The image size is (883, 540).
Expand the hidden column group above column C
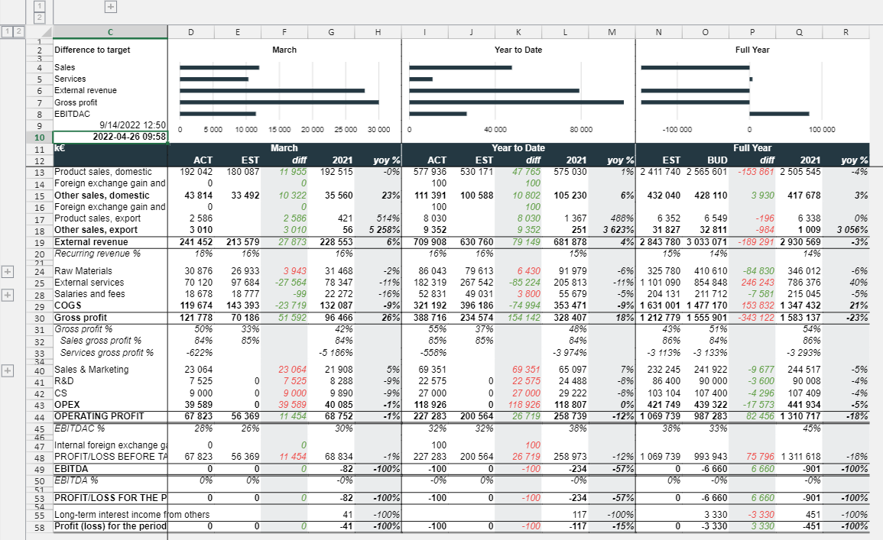pos(110,7)
